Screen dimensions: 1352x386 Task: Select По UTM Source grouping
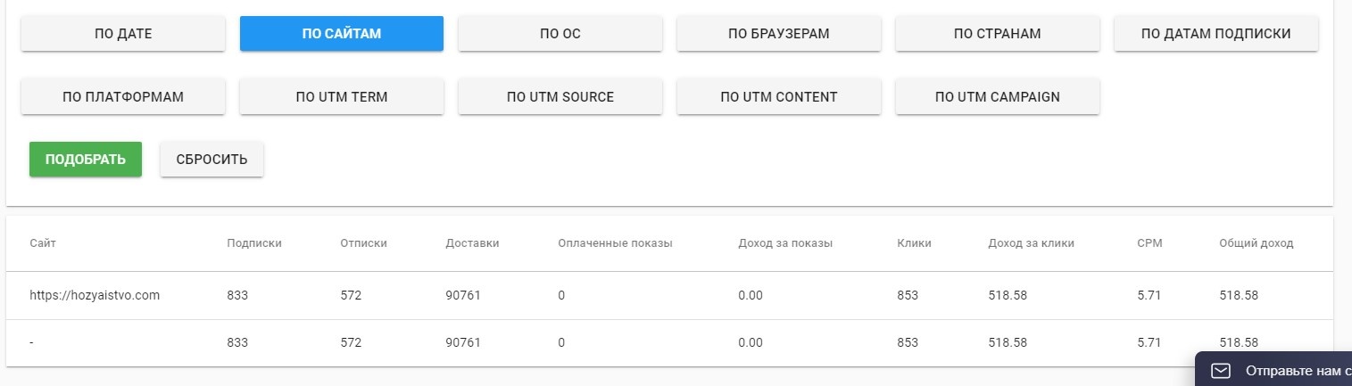(x=560, y=97)
